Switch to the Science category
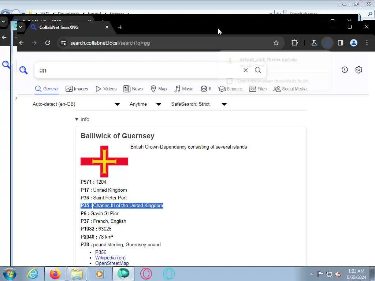This screenshot has height=281, width=375. (230, 89)
